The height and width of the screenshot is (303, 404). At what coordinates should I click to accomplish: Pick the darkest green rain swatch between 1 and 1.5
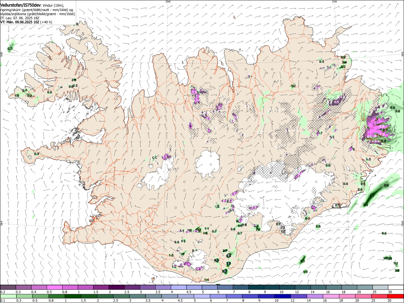[x=73, y=296]
